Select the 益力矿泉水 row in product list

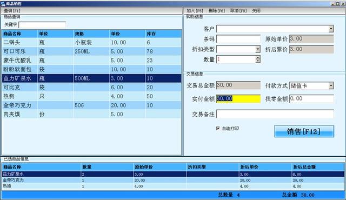point(92,78)
